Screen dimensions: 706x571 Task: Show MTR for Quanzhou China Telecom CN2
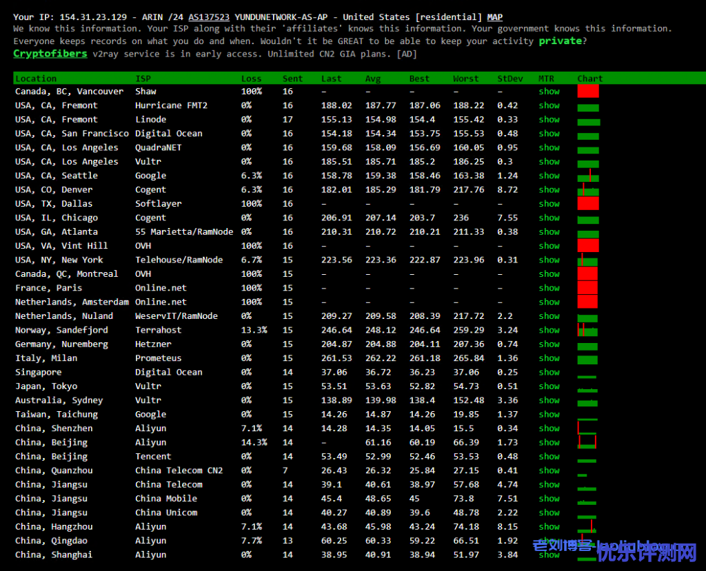pyautogui.click(x=549, y=470)
